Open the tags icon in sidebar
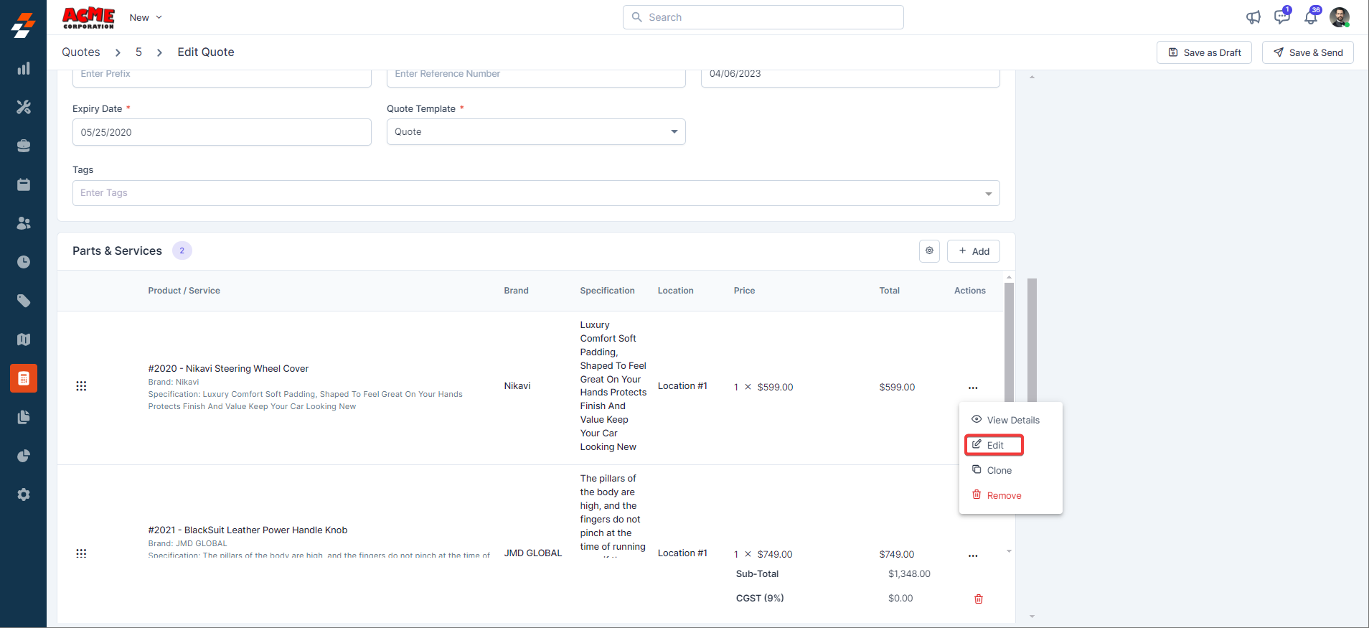 coord(24,301)
